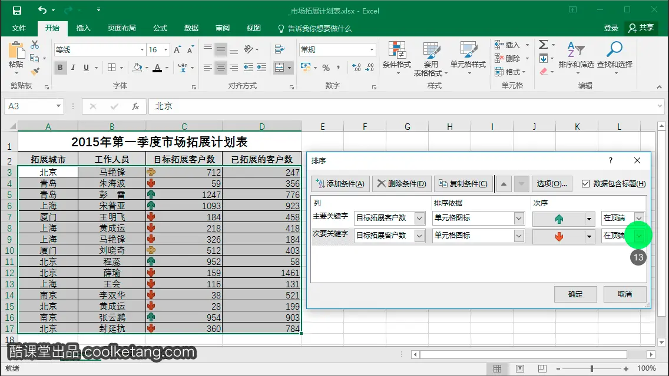
Task: Click the Borders icon
Action: pos(112,68)
